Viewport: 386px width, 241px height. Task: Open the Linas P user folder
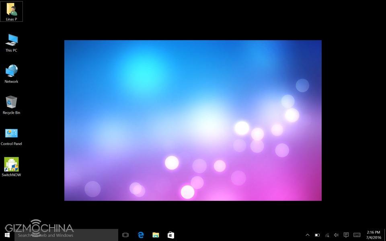tap(11, 11)
